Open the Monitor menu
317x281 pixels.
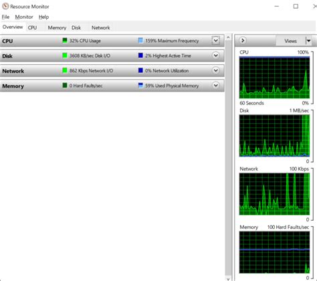click(x=24, y=17)
